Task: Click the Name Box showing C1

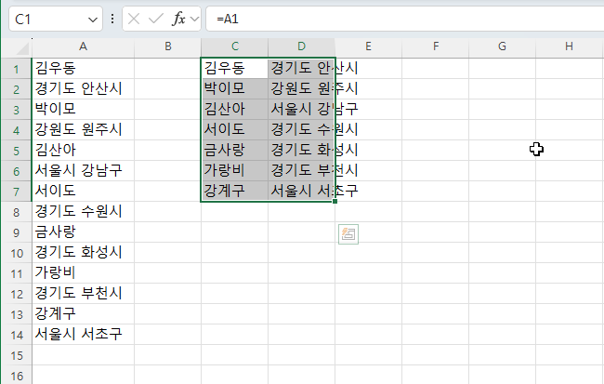Action: point(56,19)
